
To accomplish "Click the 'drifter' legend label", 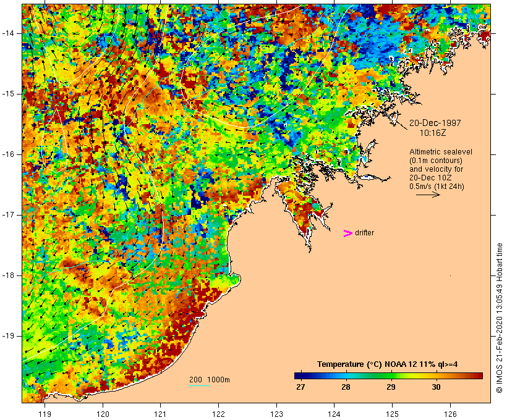I will 364,233.
